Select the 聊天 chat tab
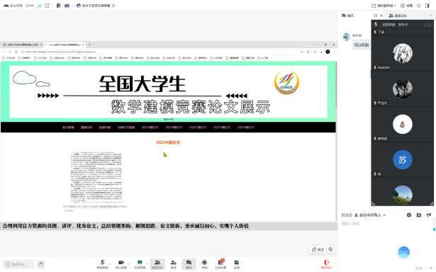The image size is (436, 272). tap(348, 16)
